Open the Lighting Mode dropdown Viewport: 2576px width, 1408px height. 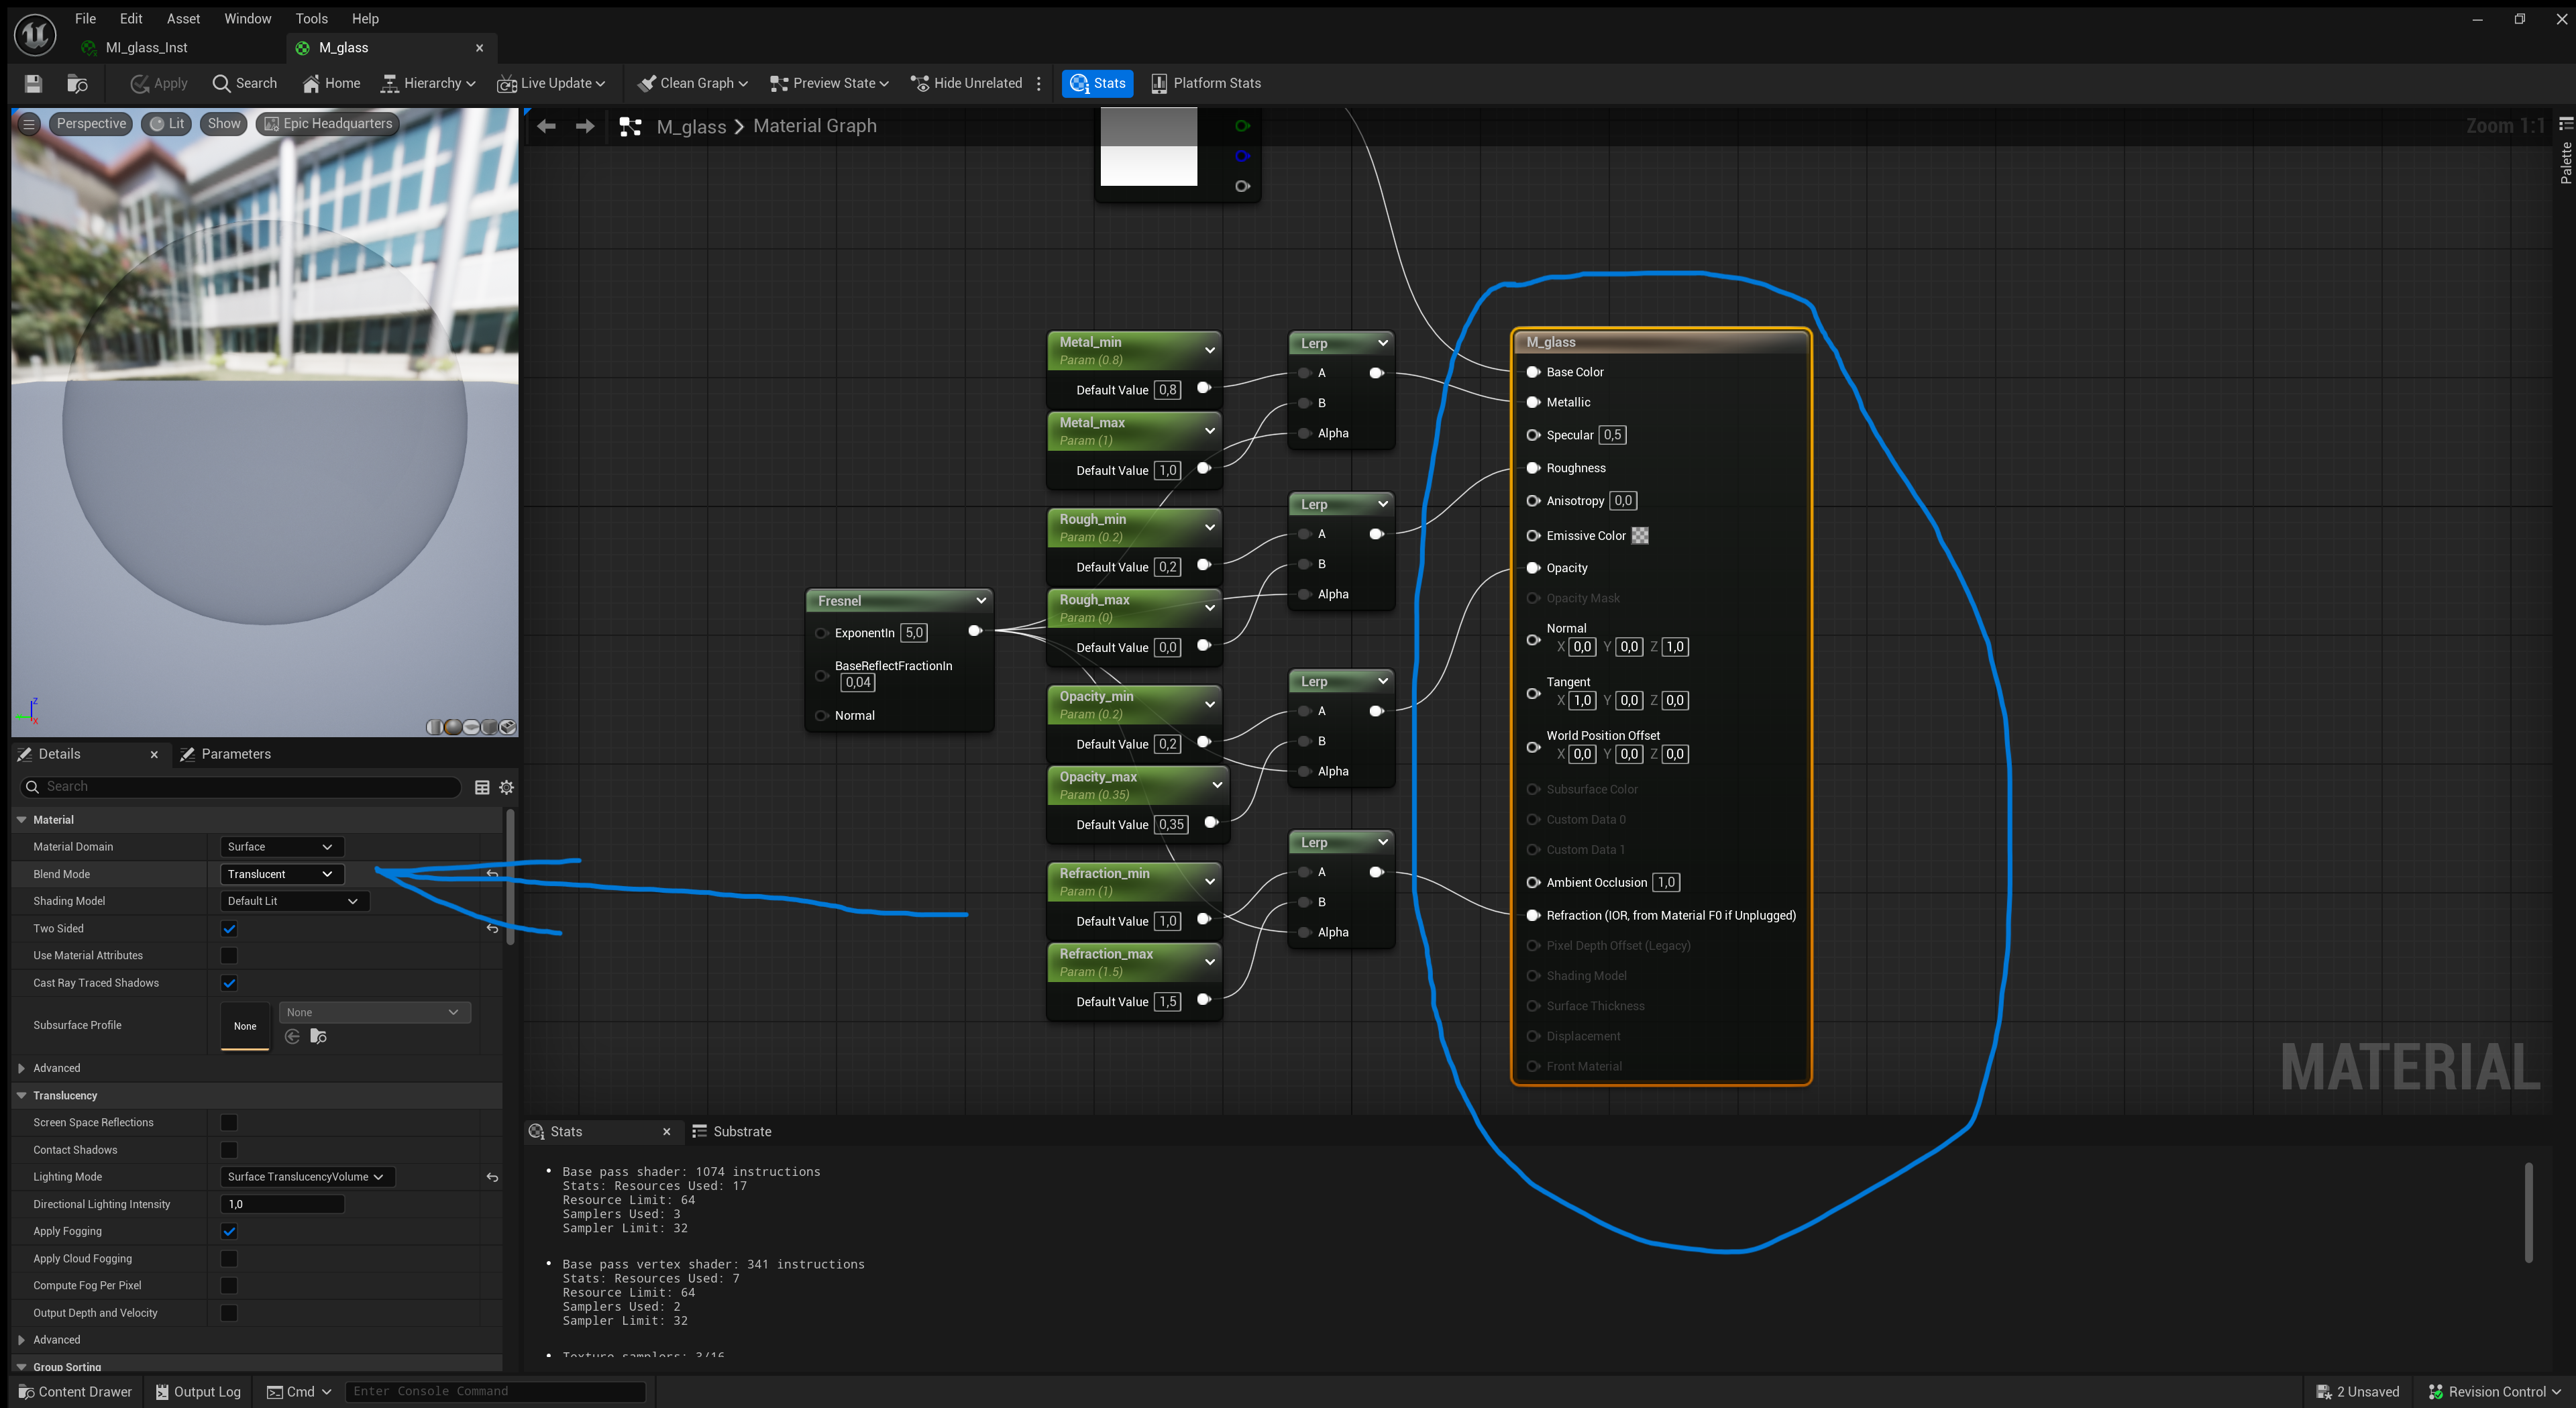[x=306, y=1177]
